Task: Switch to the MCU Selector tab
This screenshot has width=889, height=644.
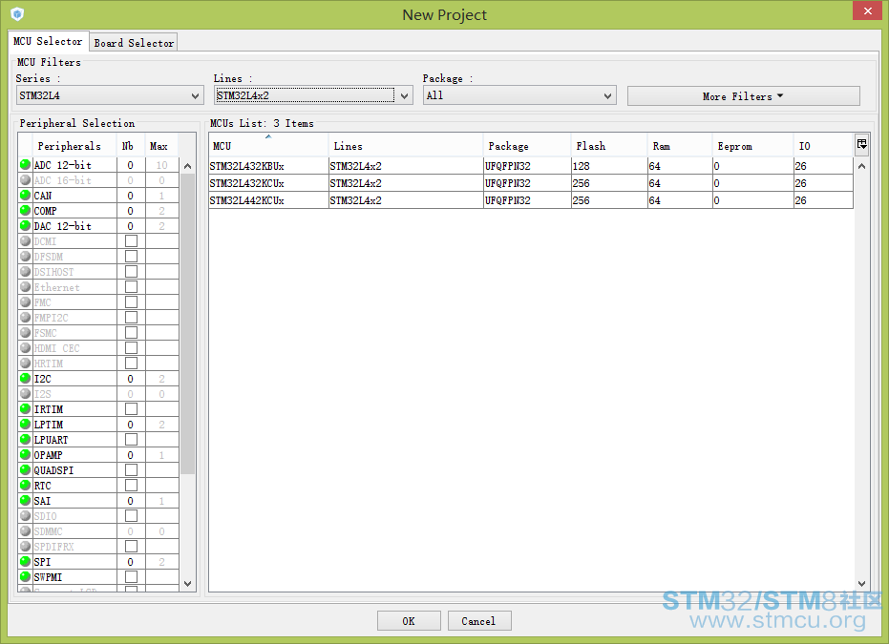Action: (x=48, y=41)
